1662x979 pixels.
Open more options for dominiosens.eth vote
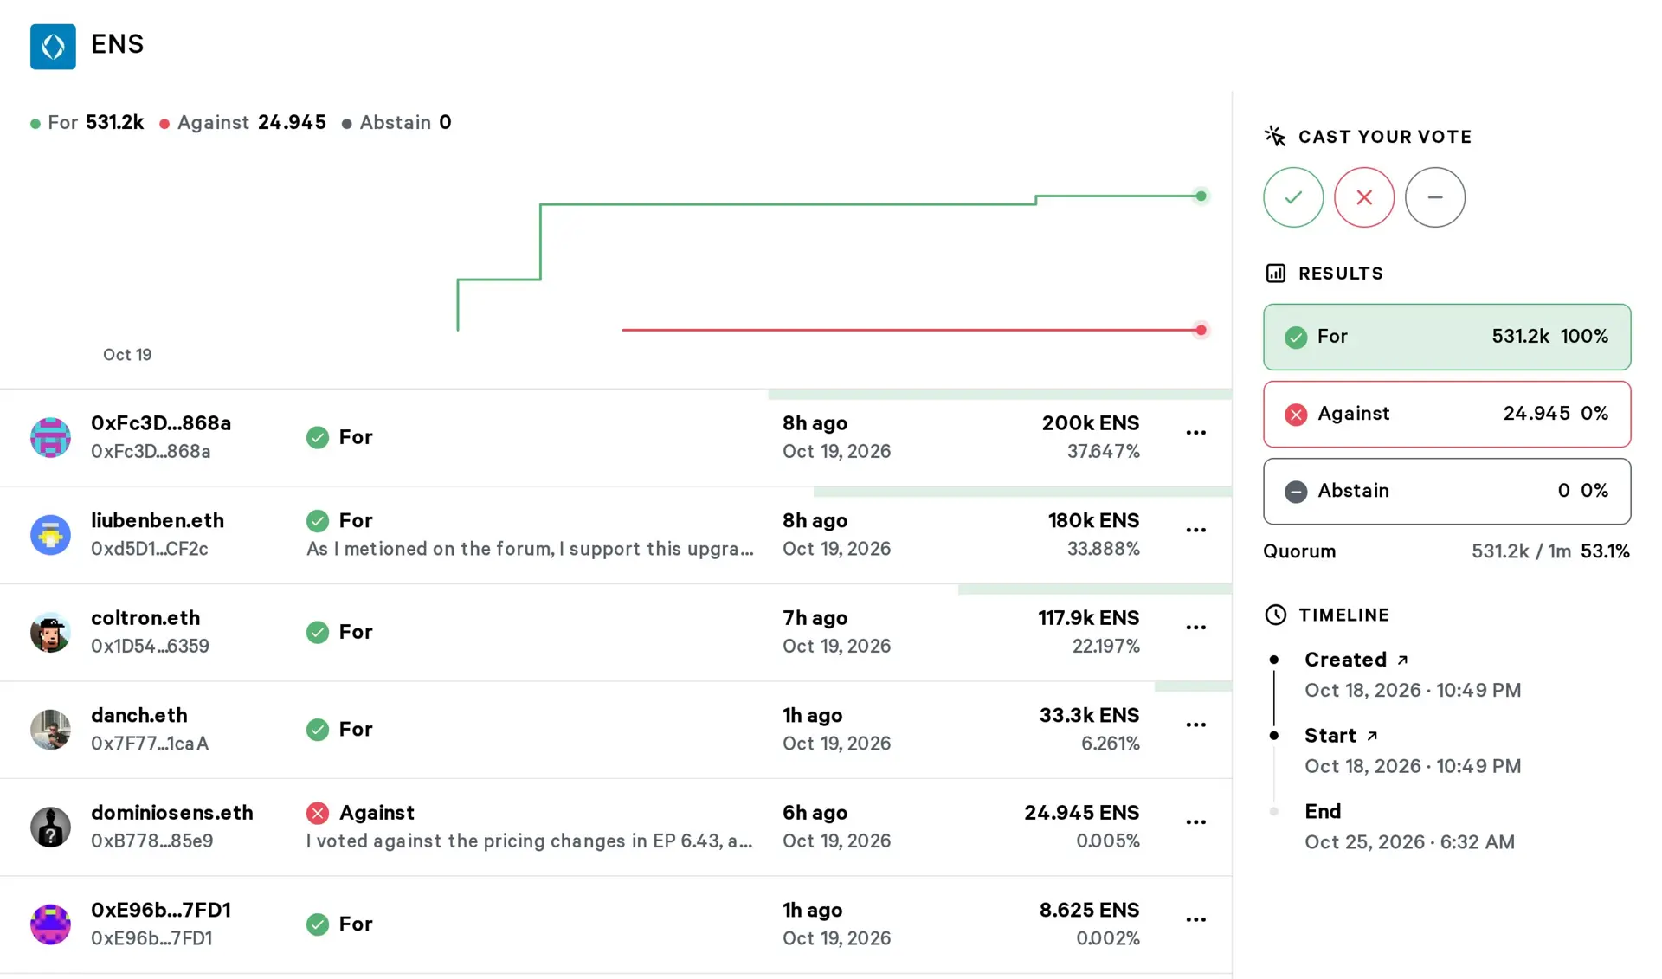coord(1196,822)
